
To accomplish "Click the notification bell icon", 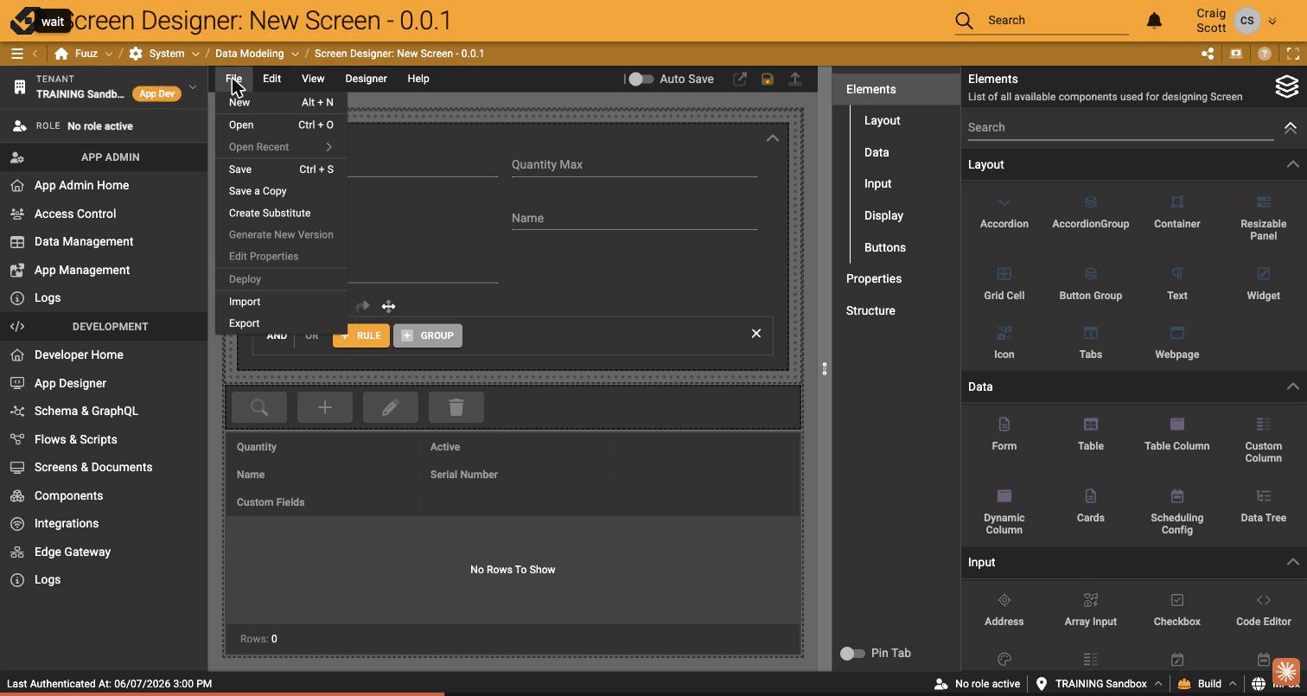I will point(1154,20).
